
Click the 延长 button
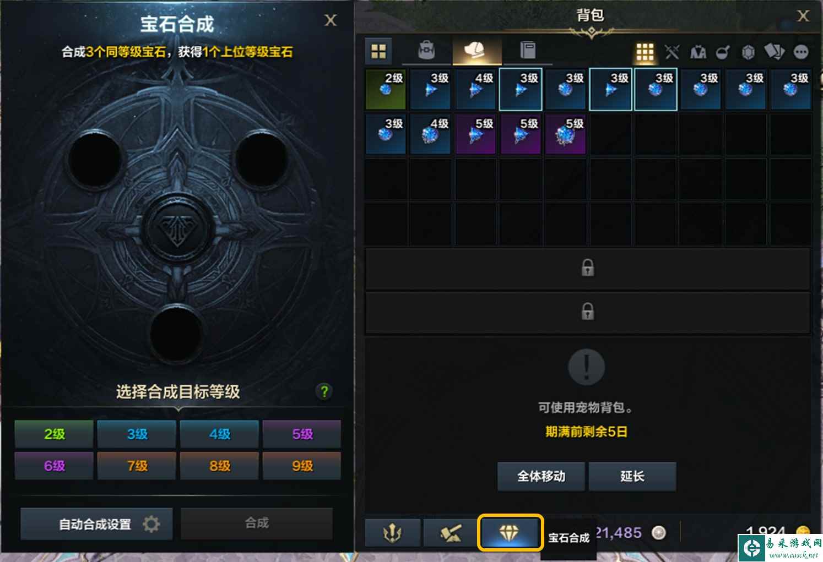pyautogui.click(x=632, y=476)
